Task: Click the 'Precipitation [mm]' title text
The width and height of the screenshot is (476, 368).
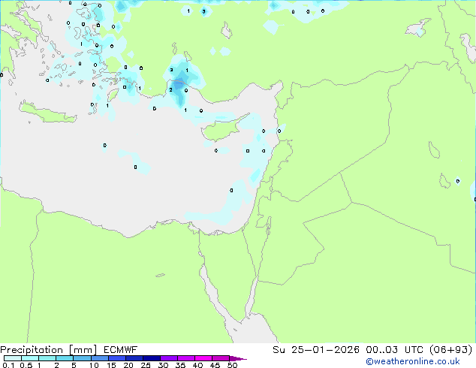Action: tap(49, 350)
